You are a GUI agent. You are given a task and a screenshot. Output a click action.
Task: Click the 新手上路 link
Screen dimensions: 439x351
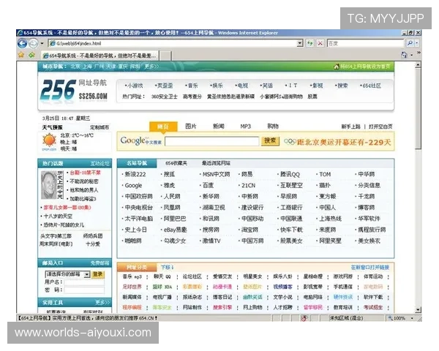[350, 127]
